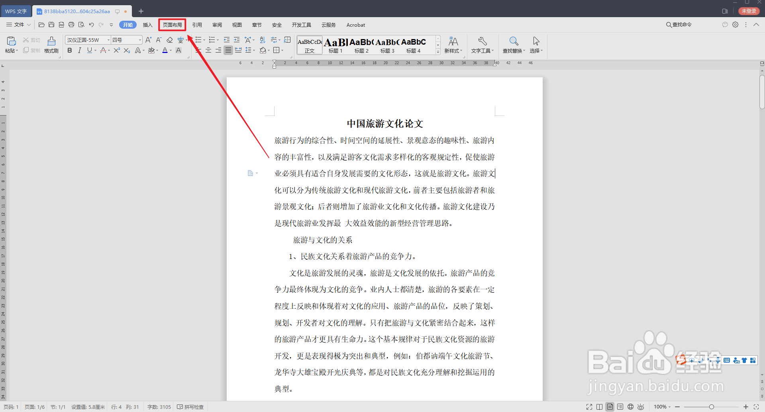Switch to outline view icon

coord(620,407)
